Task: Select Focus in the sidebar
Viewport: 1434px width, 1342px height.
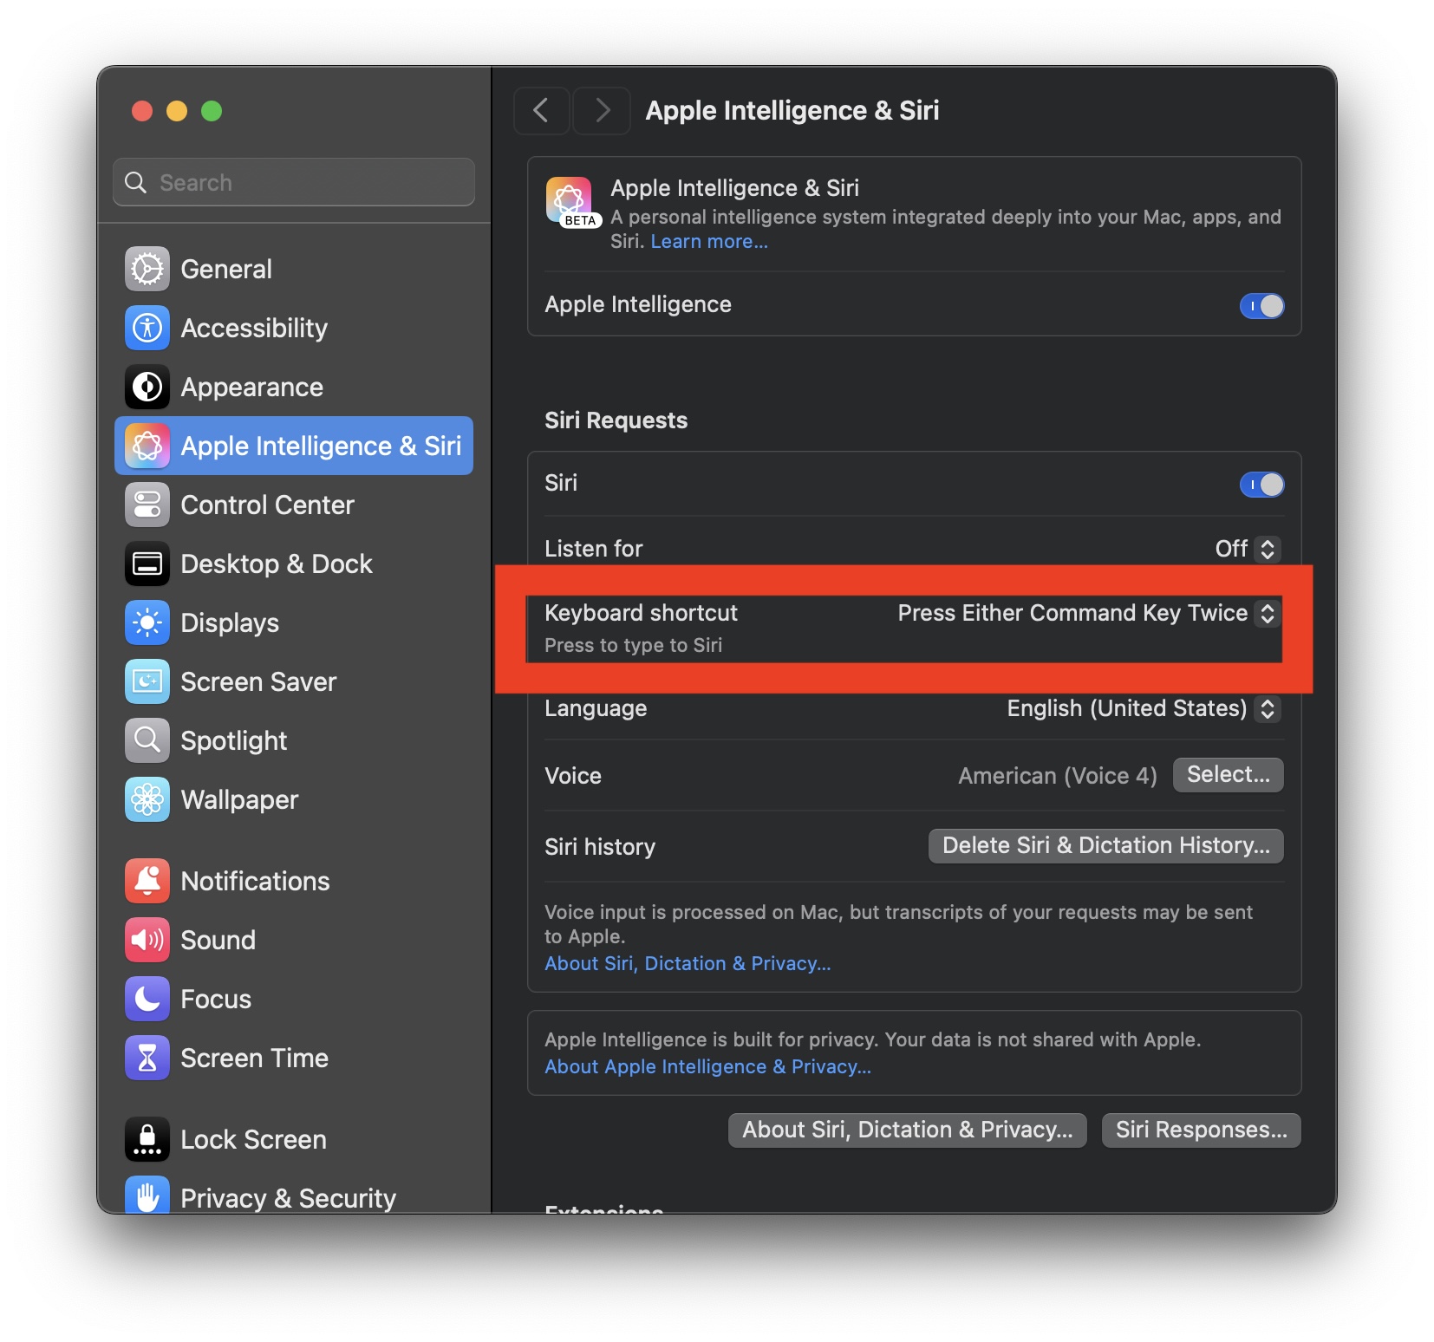Action: tap(294, 999)
